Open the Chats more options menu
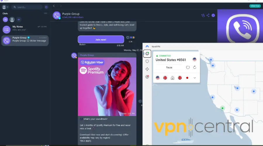263x146 pixels. pos(45,13)
